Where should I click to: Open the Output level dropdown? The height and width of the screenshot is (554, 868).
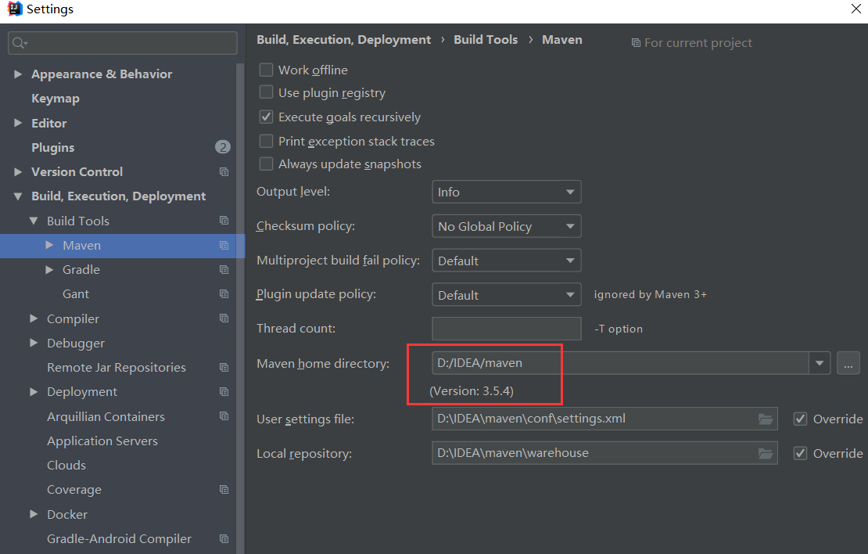tap(506, 192)
